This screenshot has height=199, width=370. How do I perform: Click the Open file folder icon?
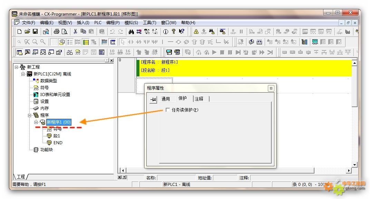[27, 32]
